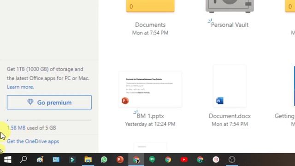The width and height of the screenshot is (295, 166).
Task: Open the Documents folder
Action: (x=150, y=6)
